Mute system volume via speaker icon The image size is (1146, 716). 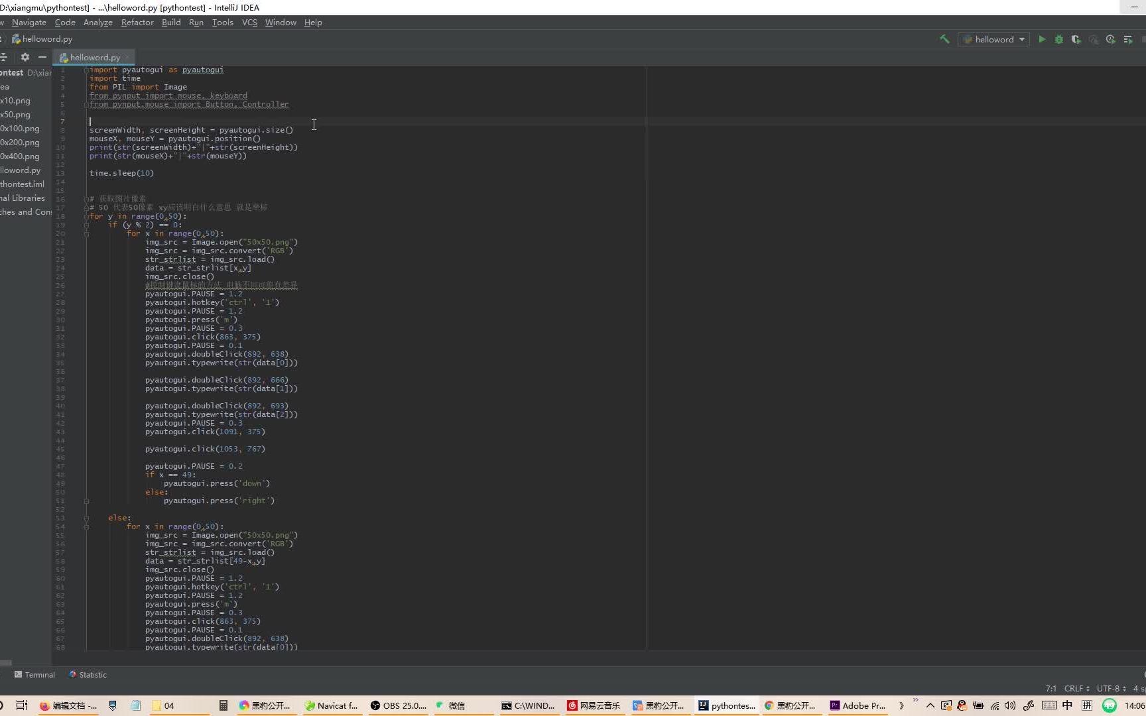point(1010,705)
